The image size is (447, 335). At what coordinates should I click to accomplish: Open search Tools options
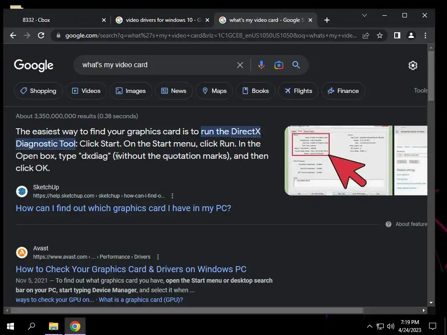(x=420, y=90)
